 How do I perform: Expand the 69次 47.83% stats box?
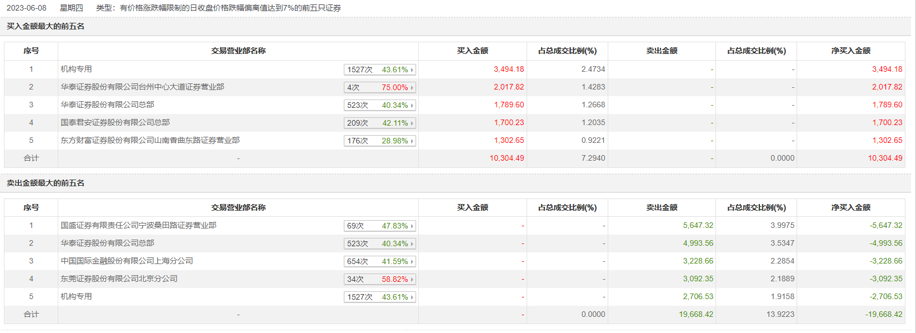tap(380, 226)
